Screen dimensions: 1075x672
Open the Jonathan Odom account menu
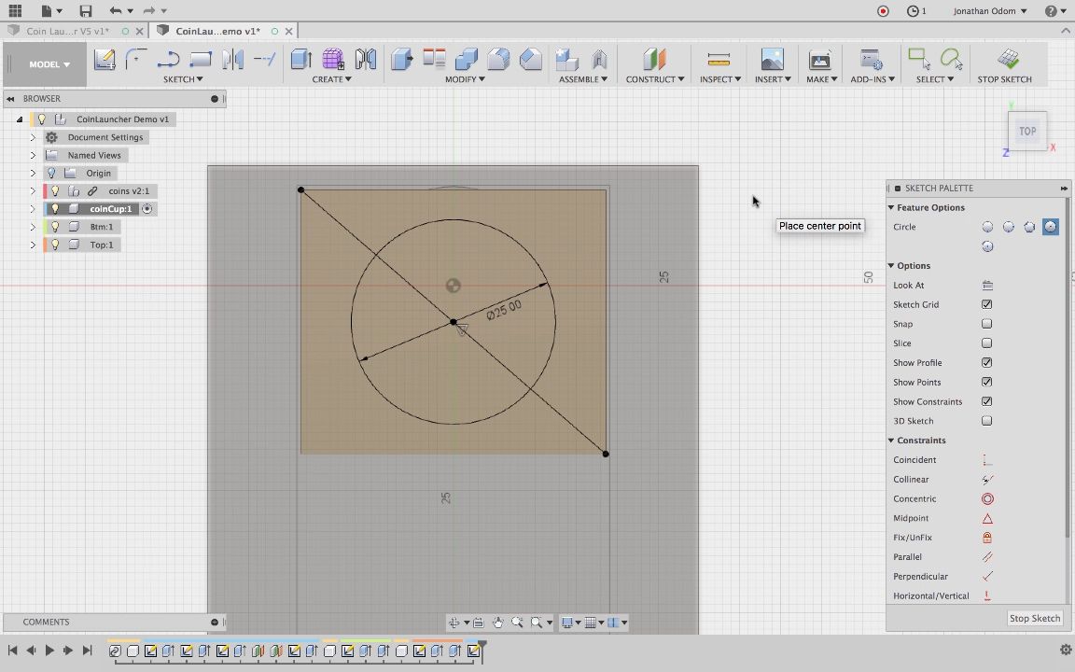point(990,11)
